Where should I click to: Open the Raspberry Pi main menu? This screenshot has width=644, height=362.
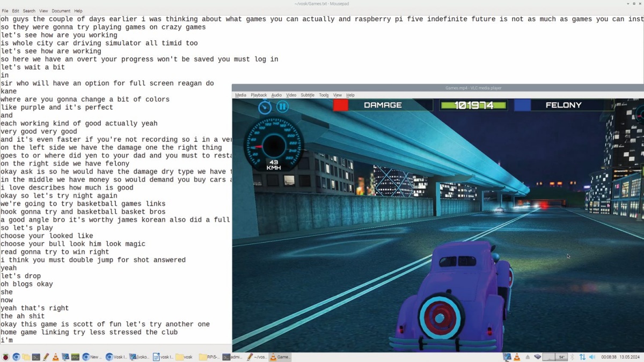5,357
